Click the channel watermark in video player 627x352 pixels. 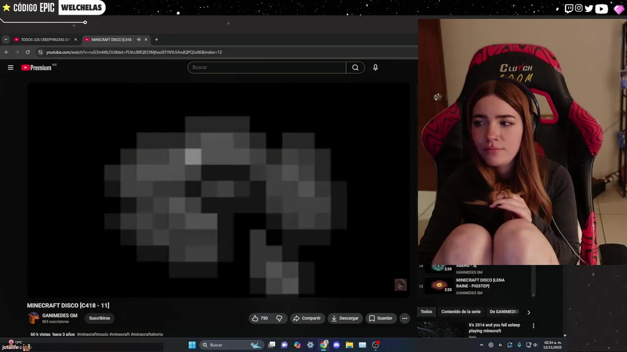coord(400,285)
